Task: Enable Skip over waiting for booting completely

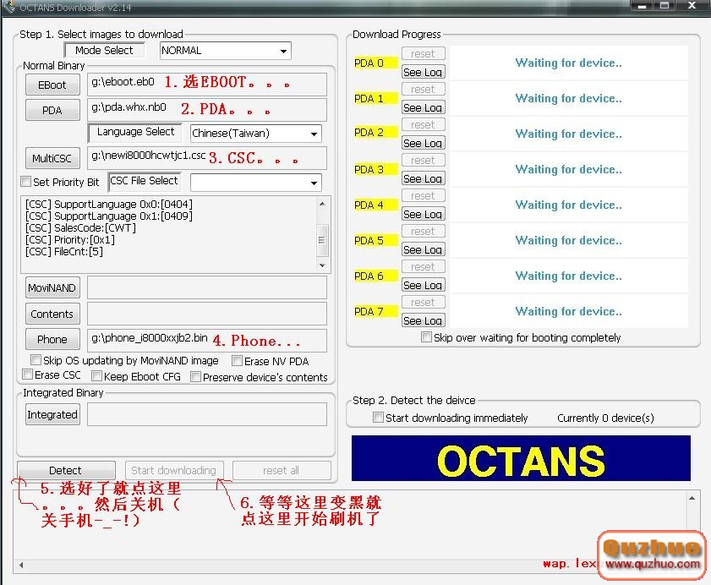Action: 426,337
